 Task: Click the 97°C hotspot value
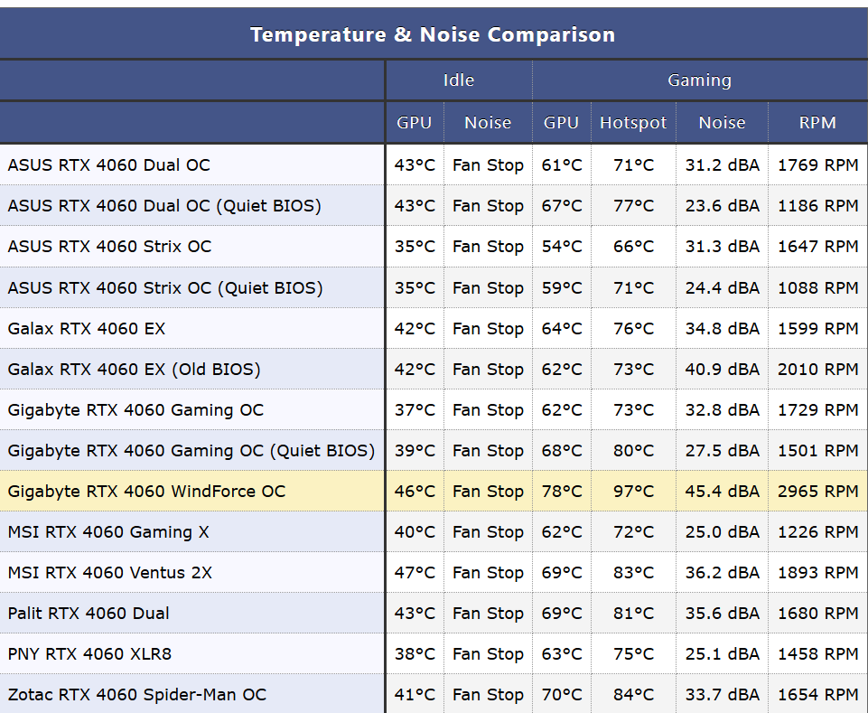coord(633,492)
